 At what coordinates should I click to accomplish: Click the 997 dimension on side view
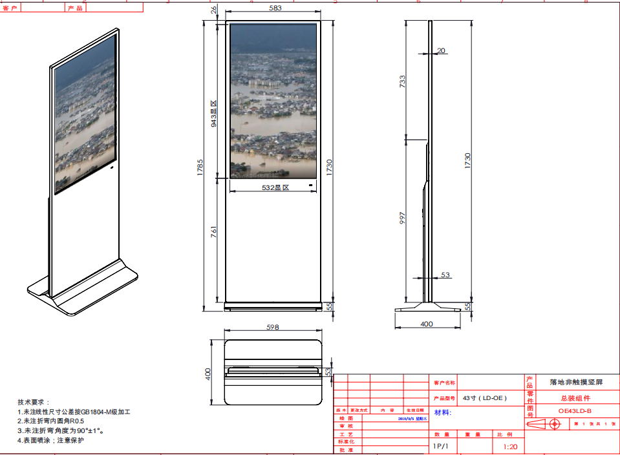click(x=403, y=220)
